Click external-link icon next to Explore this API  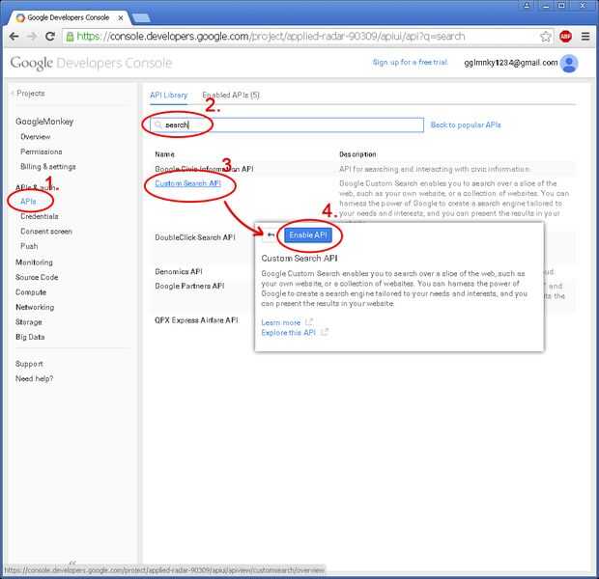pos(325,332)
